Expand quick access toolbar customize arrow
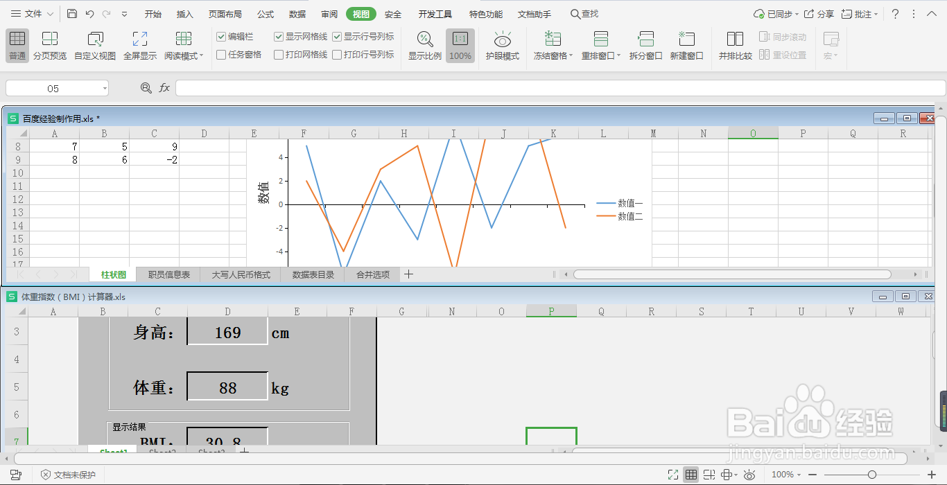Image resolution: width=947 pixels, height=485 pixels. (124, 14)
